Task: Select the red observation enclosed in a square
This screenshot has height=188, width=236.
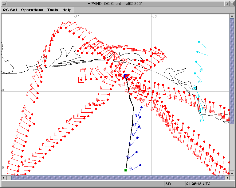Action: tap(81, 80)
